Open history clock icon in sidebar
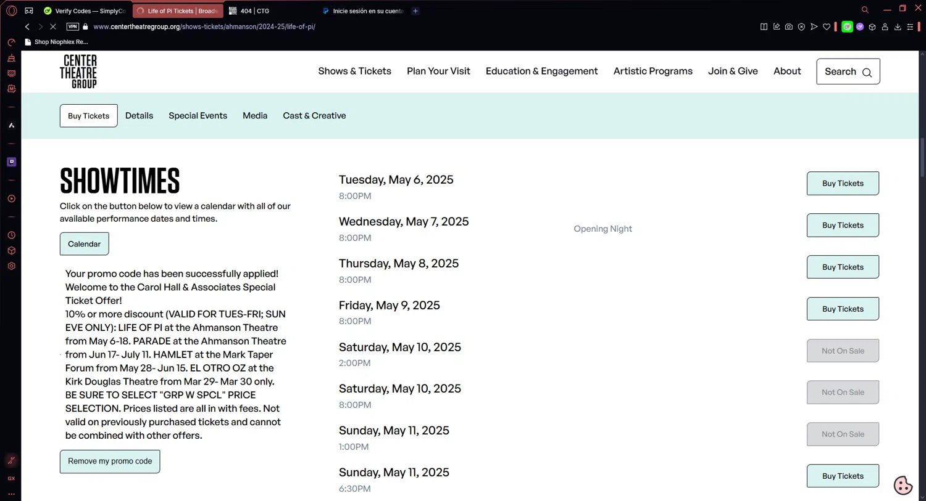 11,235
